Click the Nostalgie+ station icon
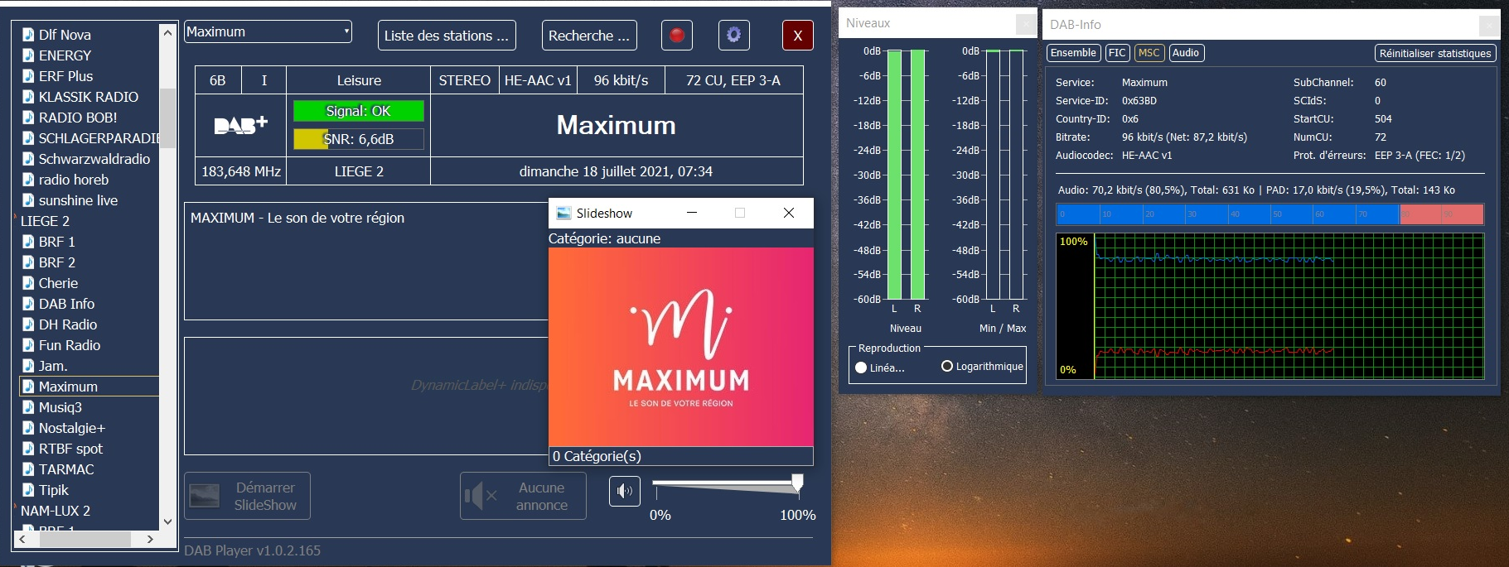Image resolution: width=1509 pixels, height=567 pixels. coord(27,428)
